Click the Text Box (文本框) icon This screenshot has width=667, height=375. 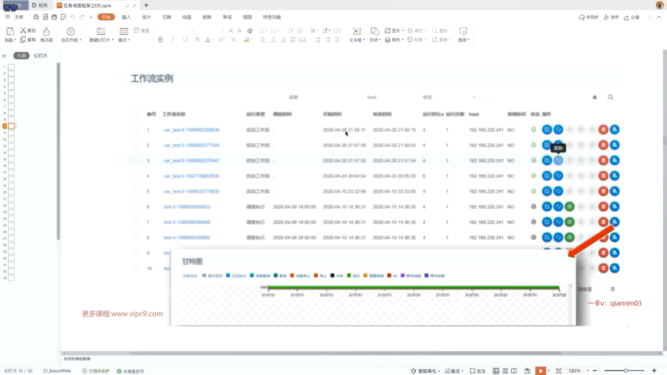point(357,32)
